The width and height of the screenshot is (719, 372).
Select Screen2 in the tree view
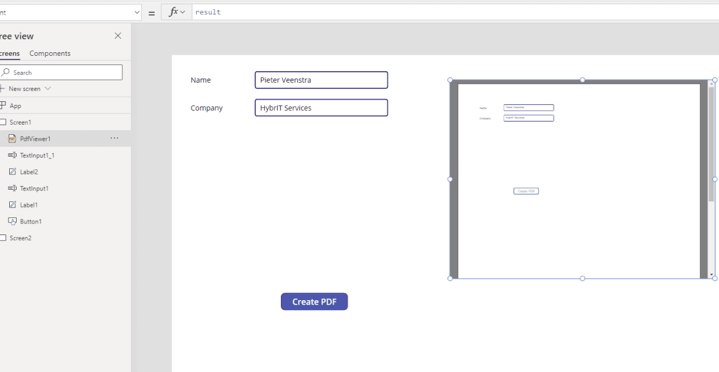(65, 238)
